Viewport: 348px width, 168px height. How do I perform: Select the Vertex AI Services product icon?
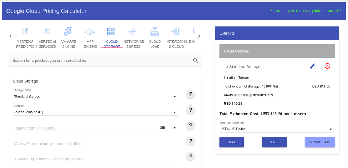click(47, 31)
